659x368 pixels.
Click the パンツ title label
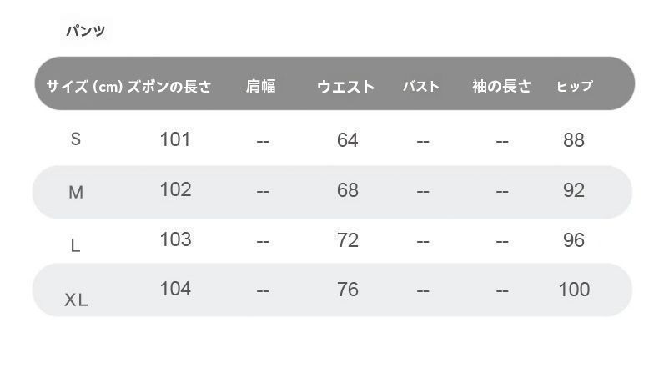(x=86, y=32)
